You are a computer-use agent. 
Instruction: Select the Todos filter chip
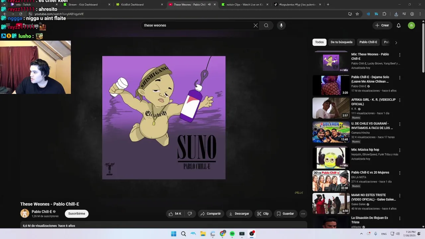coord(319,42)
